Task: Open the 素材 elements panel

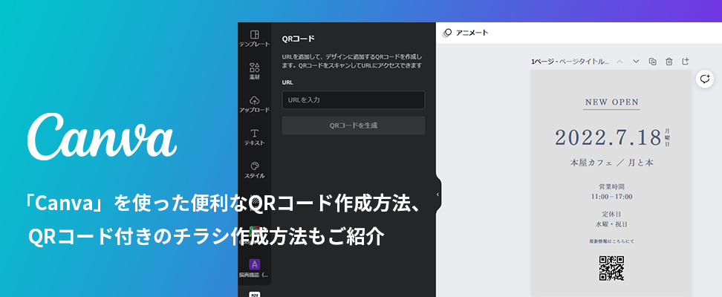Action: (x=254, y=71)
